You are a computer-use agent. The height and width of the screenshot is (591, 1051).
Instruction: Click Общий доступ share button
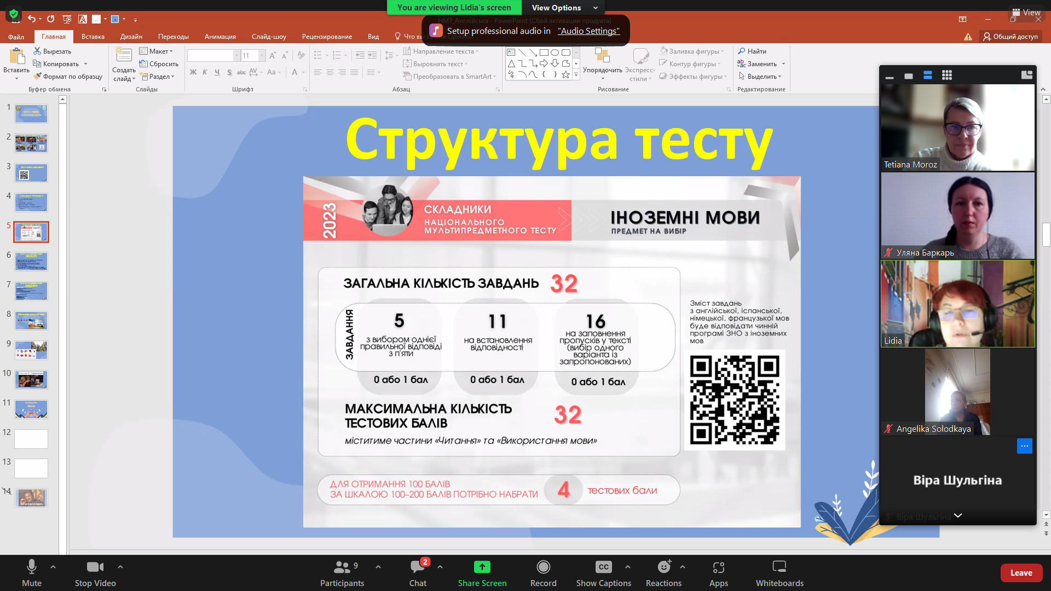(1010, 36)
